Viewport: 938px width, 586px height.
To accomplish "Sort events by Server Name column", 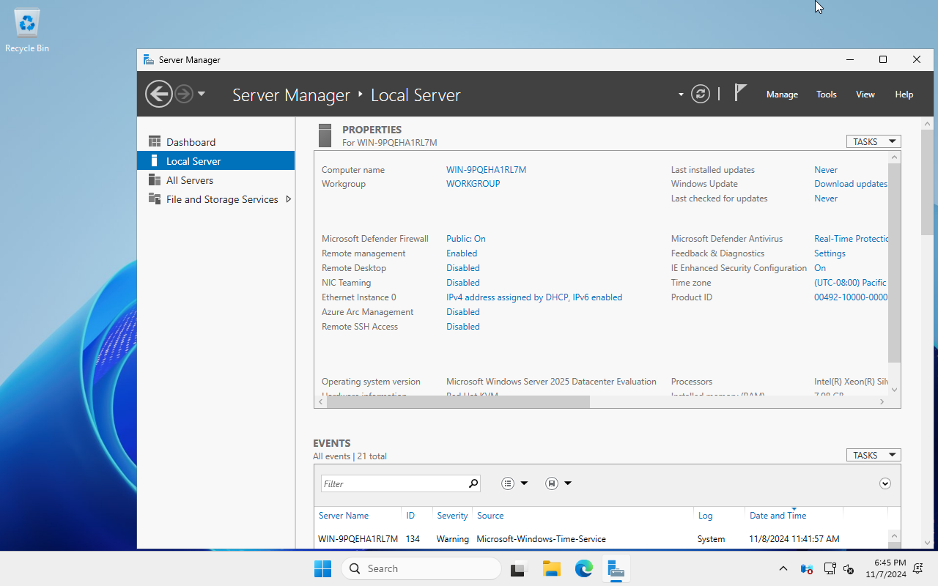I will 344,516.
